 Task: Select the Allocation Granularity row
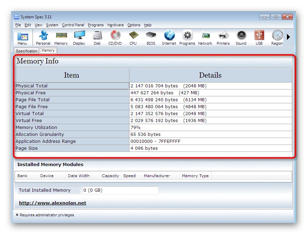[153, 135]
